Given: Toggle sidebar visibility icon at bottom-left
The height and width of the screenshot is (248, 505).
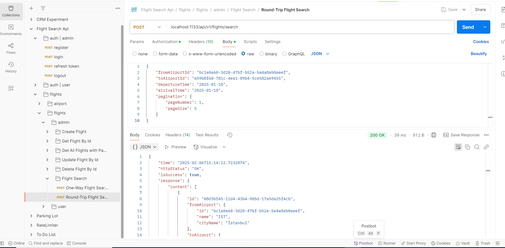Looking at the screenshot, I should click(2, 243).
